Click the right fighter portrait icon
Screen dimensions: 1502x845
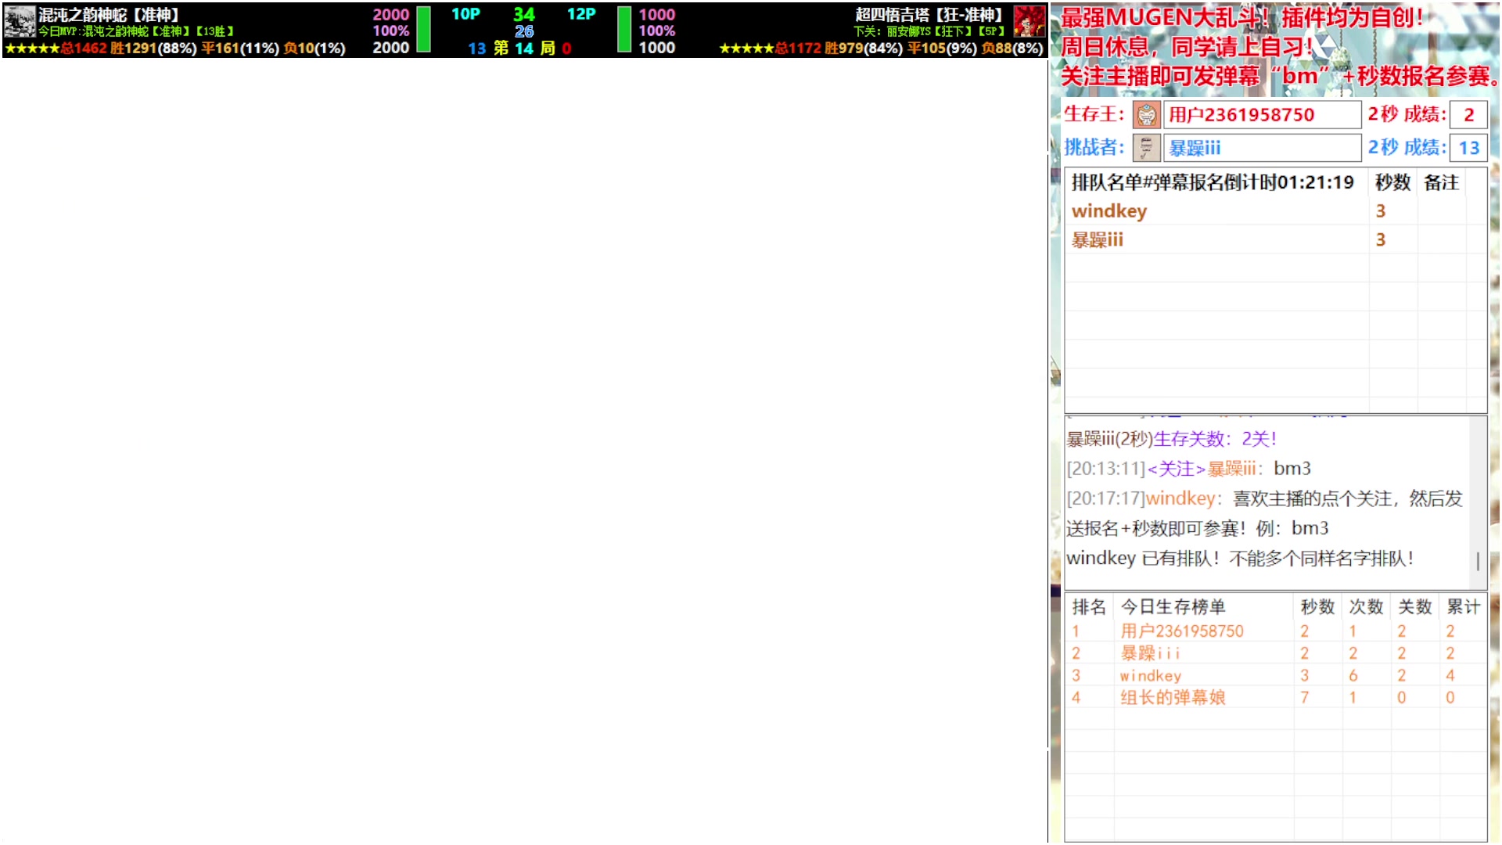tap(1029, 21)
